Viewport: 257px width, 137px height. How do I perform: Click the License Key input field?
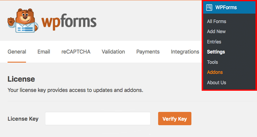[98, 119]
